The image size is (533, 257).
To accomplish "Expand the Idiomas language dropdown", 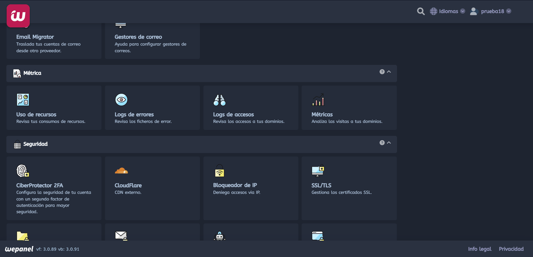I will coord(448,11).
